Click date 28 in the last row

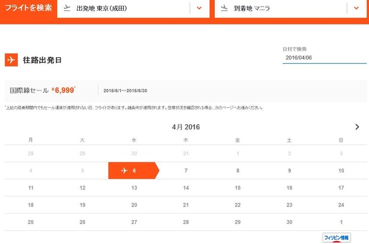pyautogui.click(x=186, y=222)
